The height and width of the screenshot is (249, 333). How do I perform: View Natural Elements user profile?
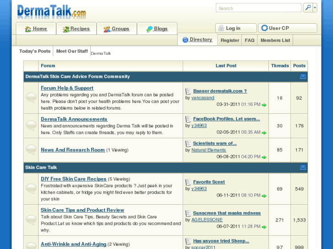click(208, 150)
